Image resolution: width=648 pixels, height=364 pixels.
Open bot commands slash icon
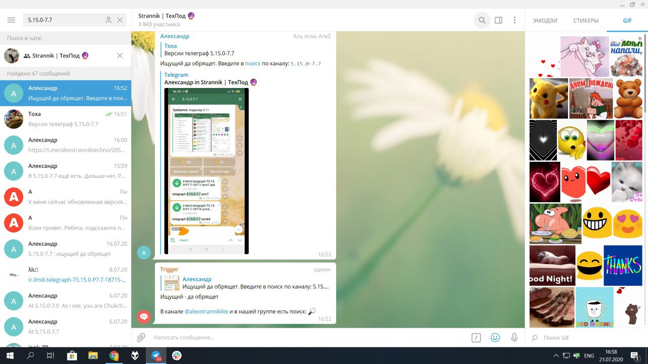click(x=476, y=338)
